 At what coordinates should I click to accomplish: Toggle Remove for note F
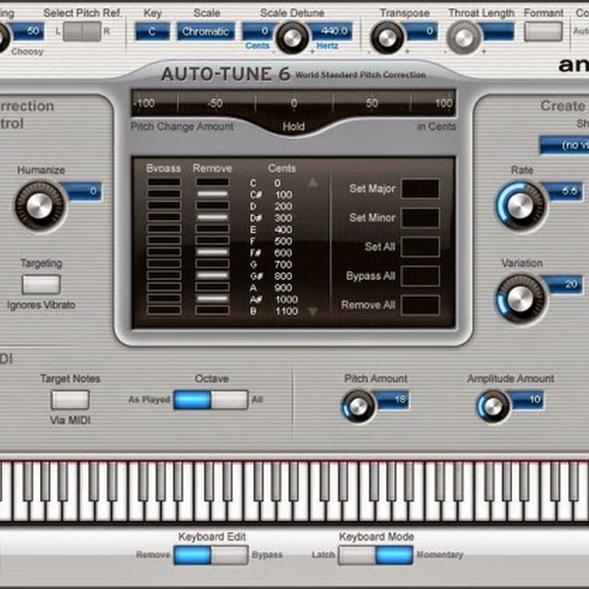[212, 241]
